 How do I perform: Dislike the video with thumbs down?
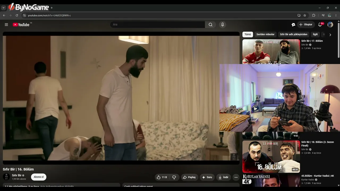point(174,177)
